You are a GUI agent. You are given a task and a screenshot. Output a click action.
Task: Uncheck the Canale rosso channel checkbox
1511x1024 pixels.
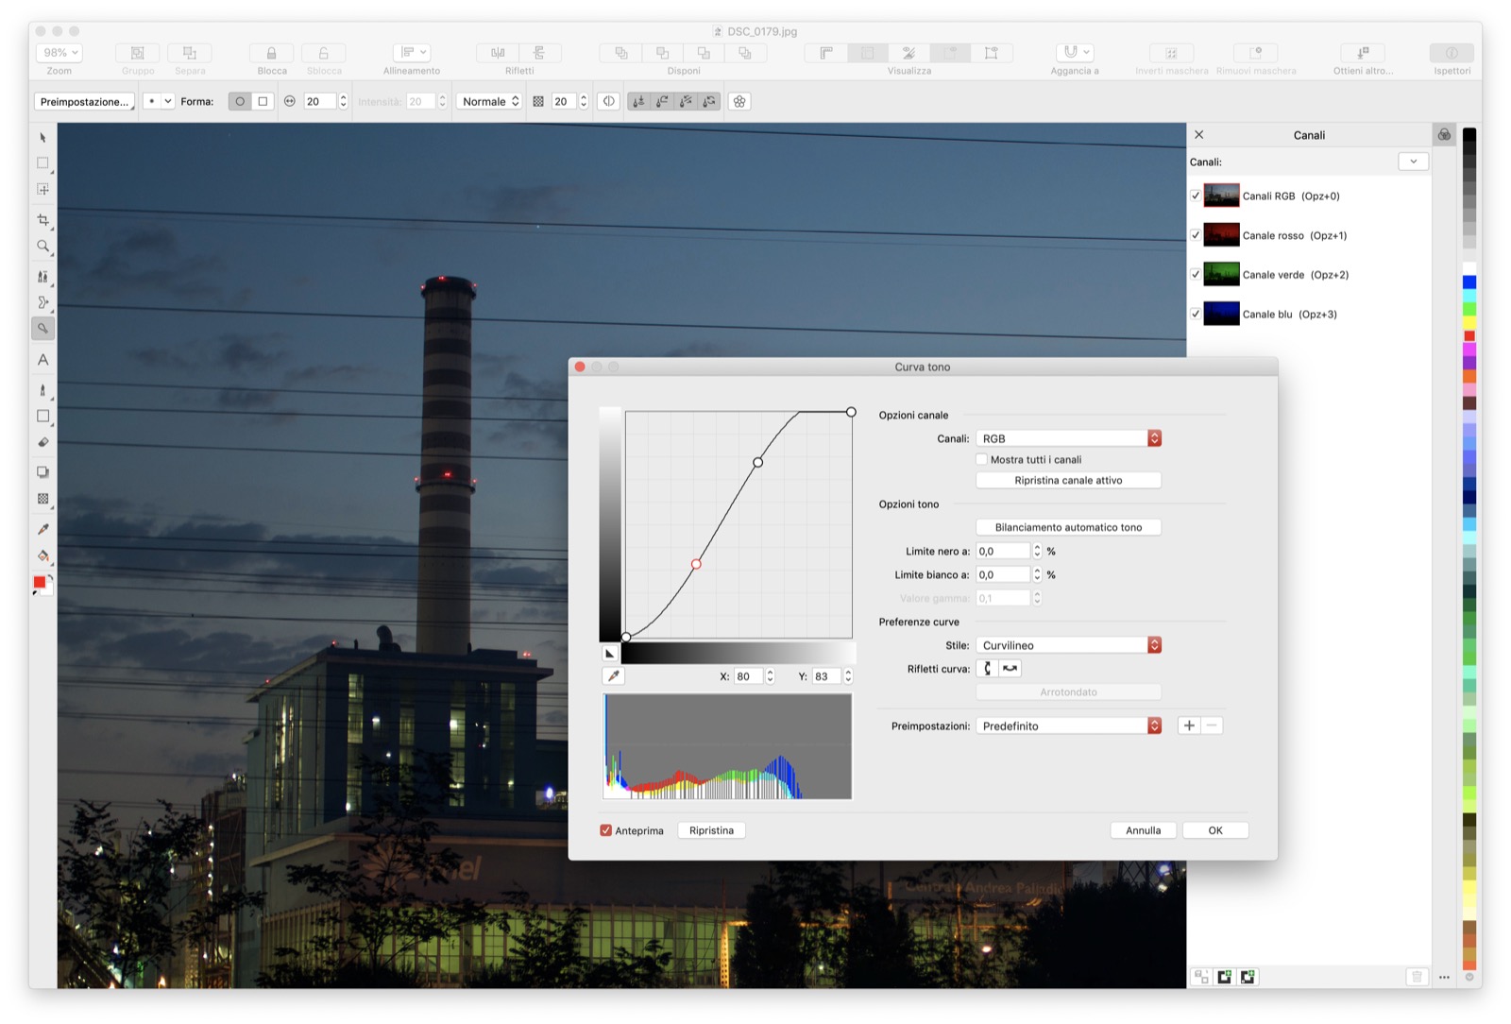1196,235
